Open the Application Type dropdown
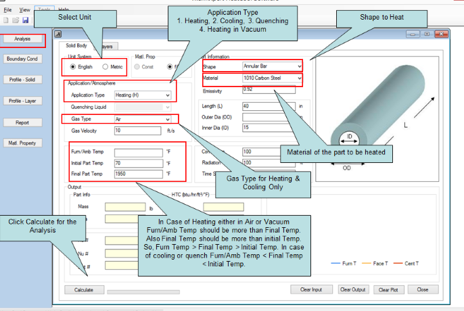Image resolution: width=464 pixels, height=311 pixels. [x=143, y=95]
